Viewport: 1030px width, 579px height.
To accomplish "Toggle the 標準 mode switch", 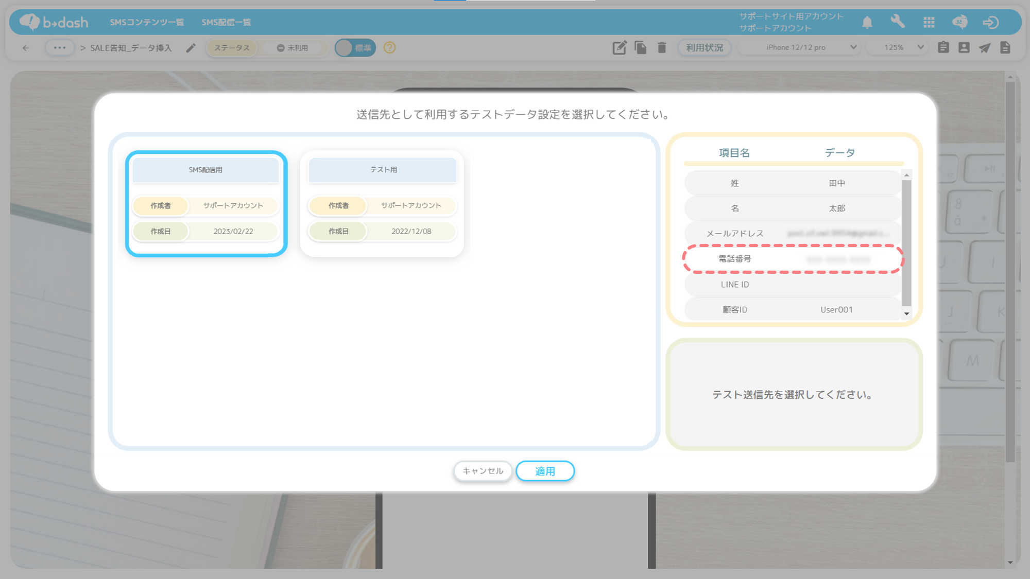I will click(x=355, y=48).
